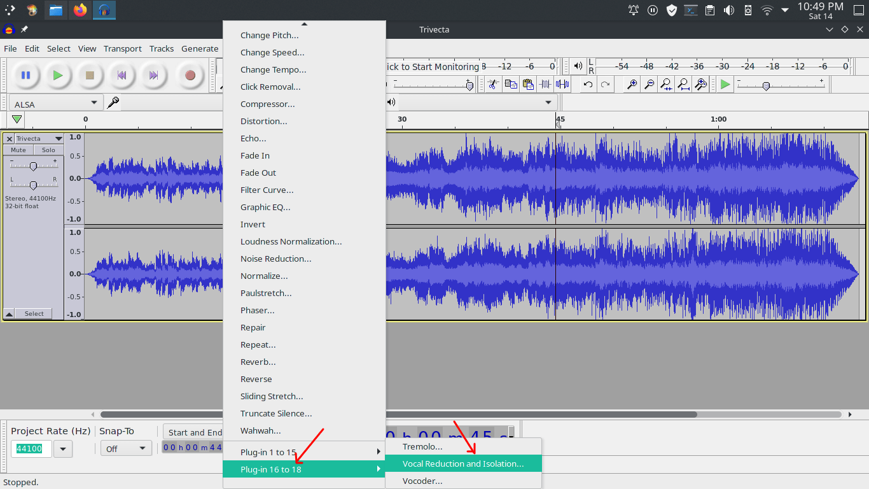Start recording with the Record button
The image size is (869, 489).
(190, 75)
